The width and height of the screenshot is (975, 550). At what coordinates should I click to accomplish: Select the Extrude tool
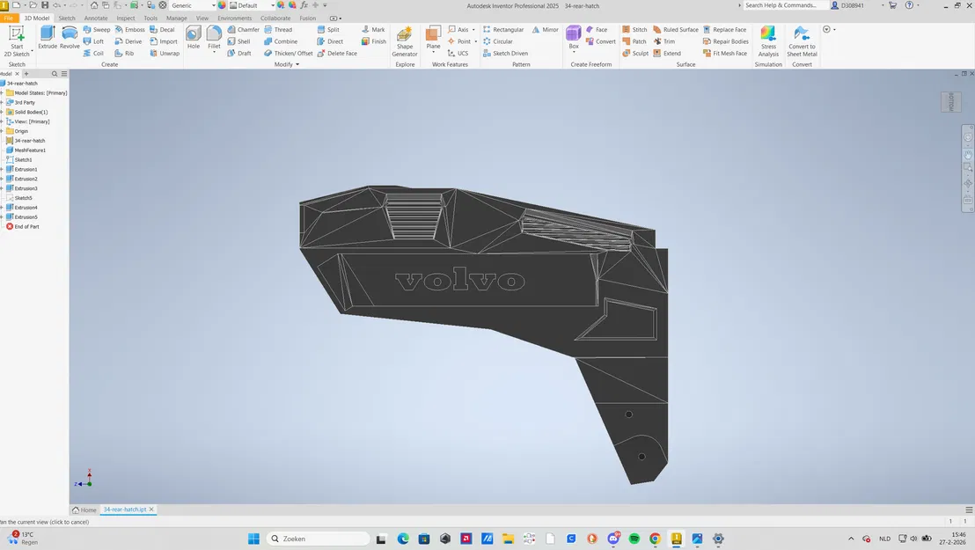[x=48, y=35]
